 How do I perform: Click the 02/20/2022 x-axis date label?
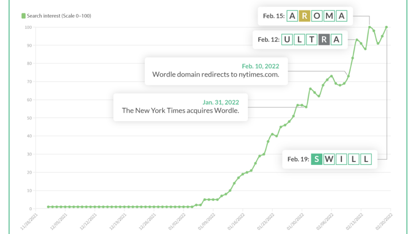(x=384, y=222)
